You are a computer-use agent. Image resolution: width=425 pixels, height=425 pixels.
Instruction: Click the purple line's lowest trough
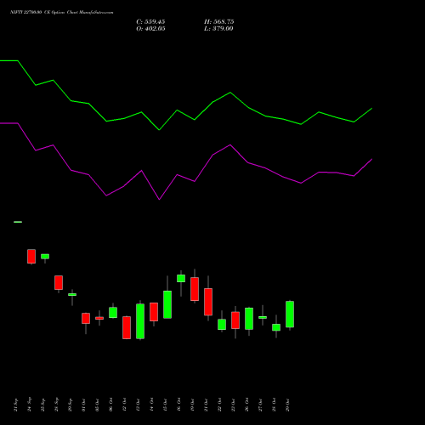[159, 200]
